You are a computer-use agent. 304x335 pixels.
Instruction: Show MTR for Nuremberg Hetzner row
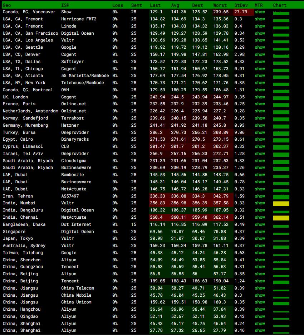pos(260,125)
